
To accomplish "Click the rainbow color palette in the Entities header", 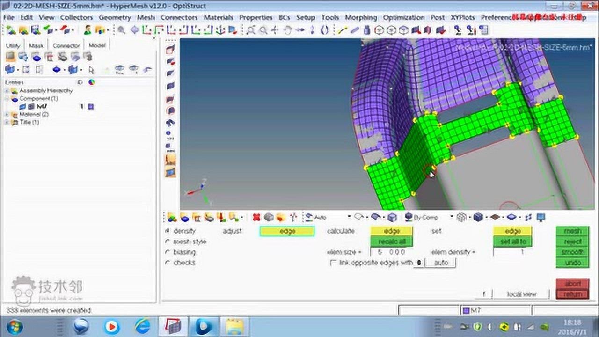I will click(92, 81).
